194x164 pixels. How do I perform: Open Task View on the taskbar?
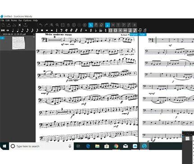point(78,146)
